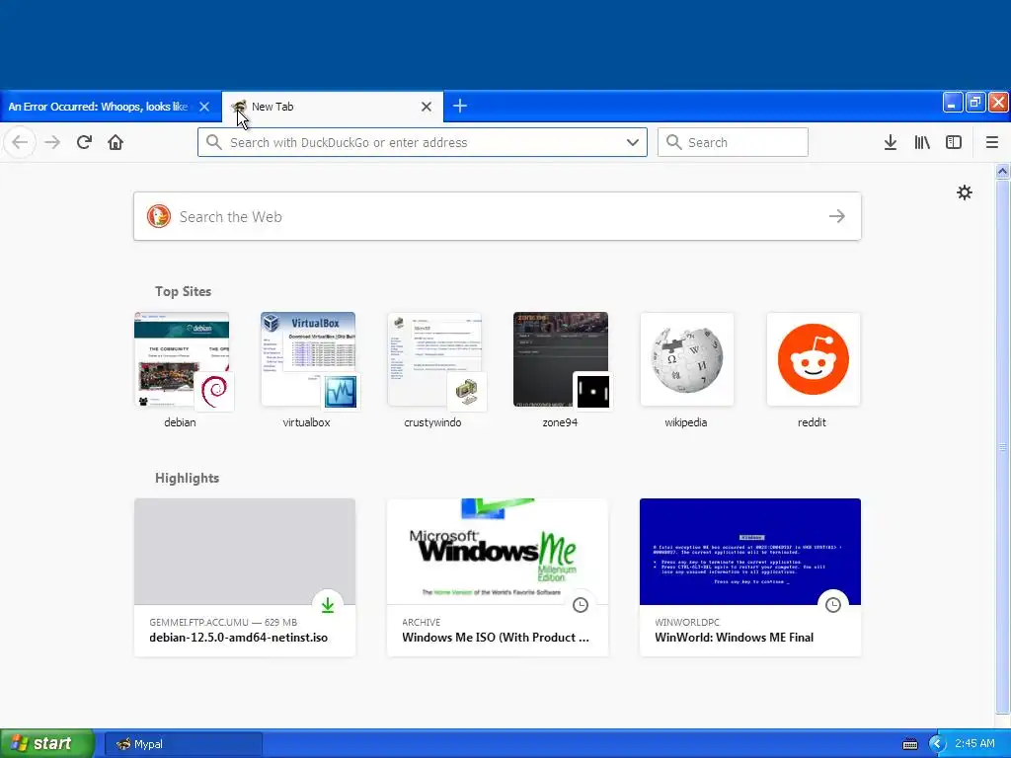Submit web search with arrow button
This screenshot has height=758, width=1011.
tap(837, 216)
